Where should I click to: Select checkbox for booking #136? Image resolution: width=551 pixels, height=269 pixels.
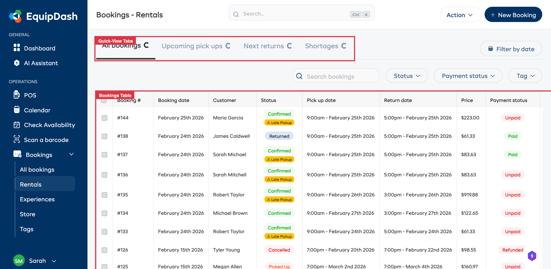pos(104,175)
